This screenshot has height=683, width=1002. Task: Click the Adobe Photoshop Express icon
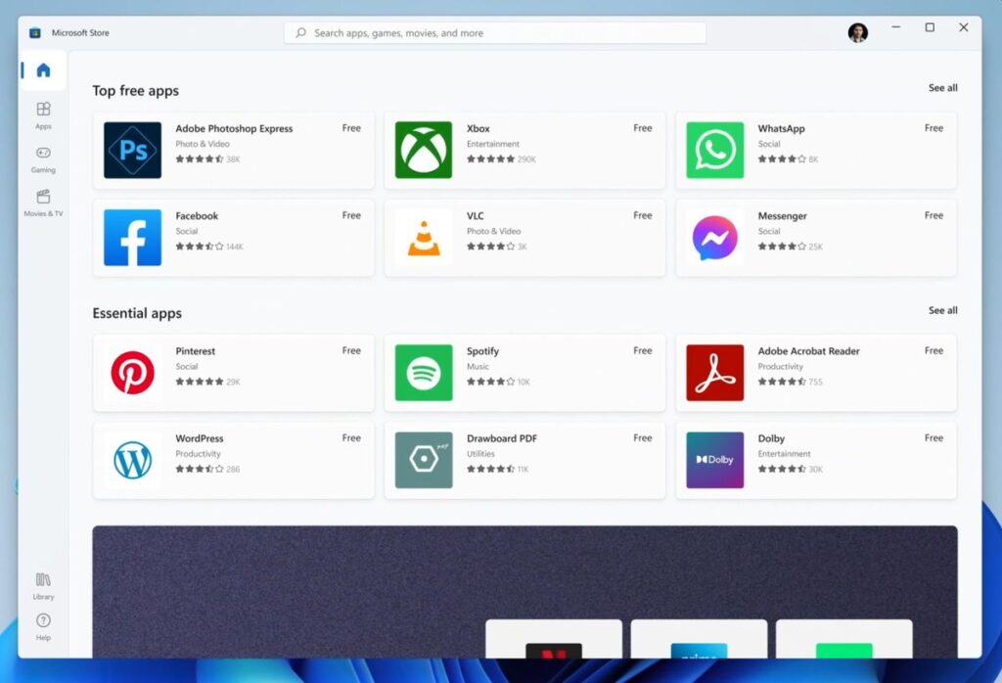click(132, 150)
